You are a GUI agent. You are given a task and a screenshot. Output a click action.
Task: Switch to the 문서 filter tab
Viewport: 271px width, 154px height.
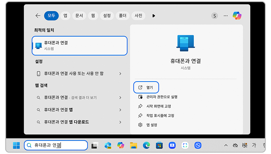(79, 16)
